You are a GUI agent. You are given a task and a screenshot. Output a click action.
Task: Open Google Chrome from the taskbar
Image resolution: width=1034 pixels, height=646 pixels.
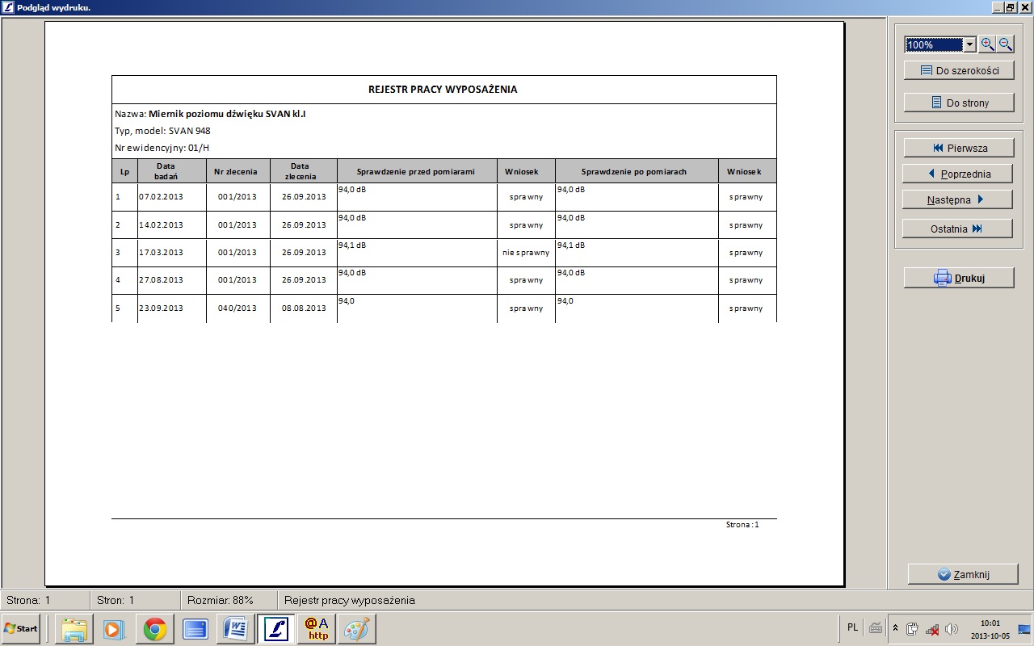pyautogui.click(x=155, y=629)
